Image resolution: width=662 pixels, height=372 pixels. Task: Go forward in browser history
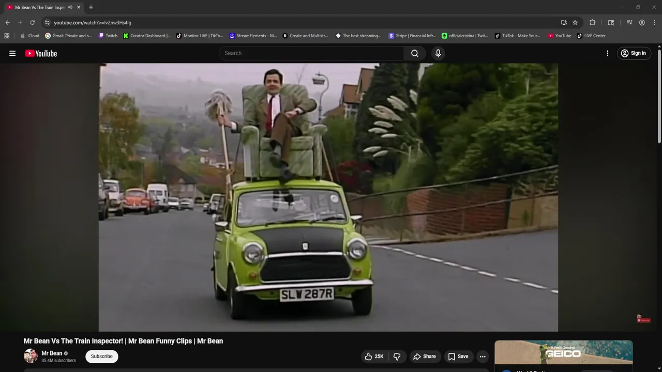[20, 23]
